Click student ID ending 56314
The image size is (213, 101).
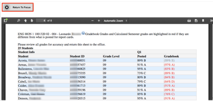[77, 82]
